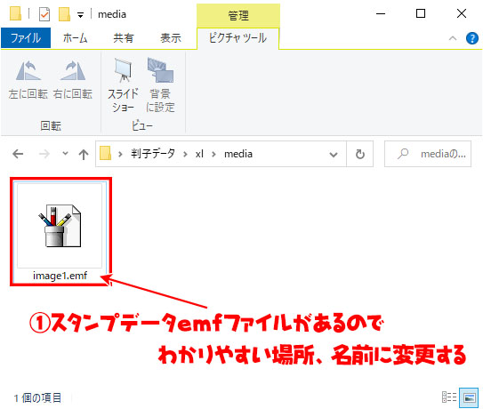Set picture as background (背景に設定)
483x409 pixels.
point(160,85)
